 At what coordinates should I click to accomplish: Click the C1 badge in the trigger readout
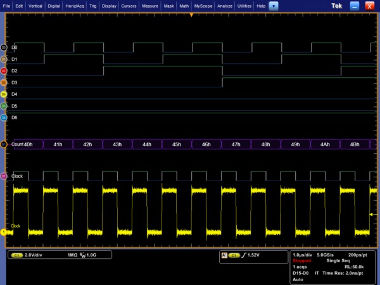(x=234, y=255)
